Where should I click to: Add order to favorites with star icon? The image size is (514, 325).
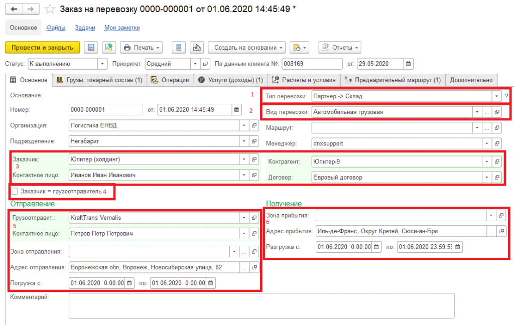50,10
